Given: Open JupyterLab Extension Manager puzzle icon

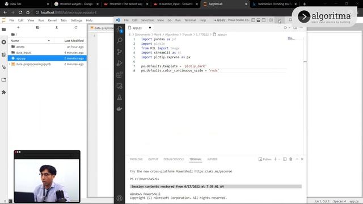Looking at the screenshot, I should [x=4, y=92].
